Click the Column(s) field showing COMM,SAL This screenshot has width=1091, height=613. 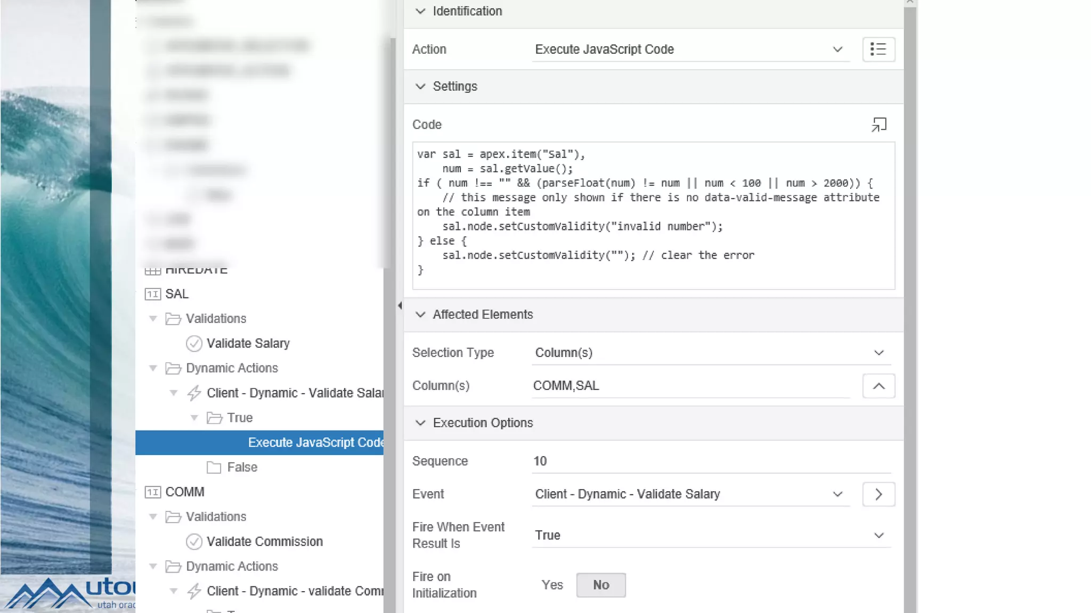(x=690, y=386)
